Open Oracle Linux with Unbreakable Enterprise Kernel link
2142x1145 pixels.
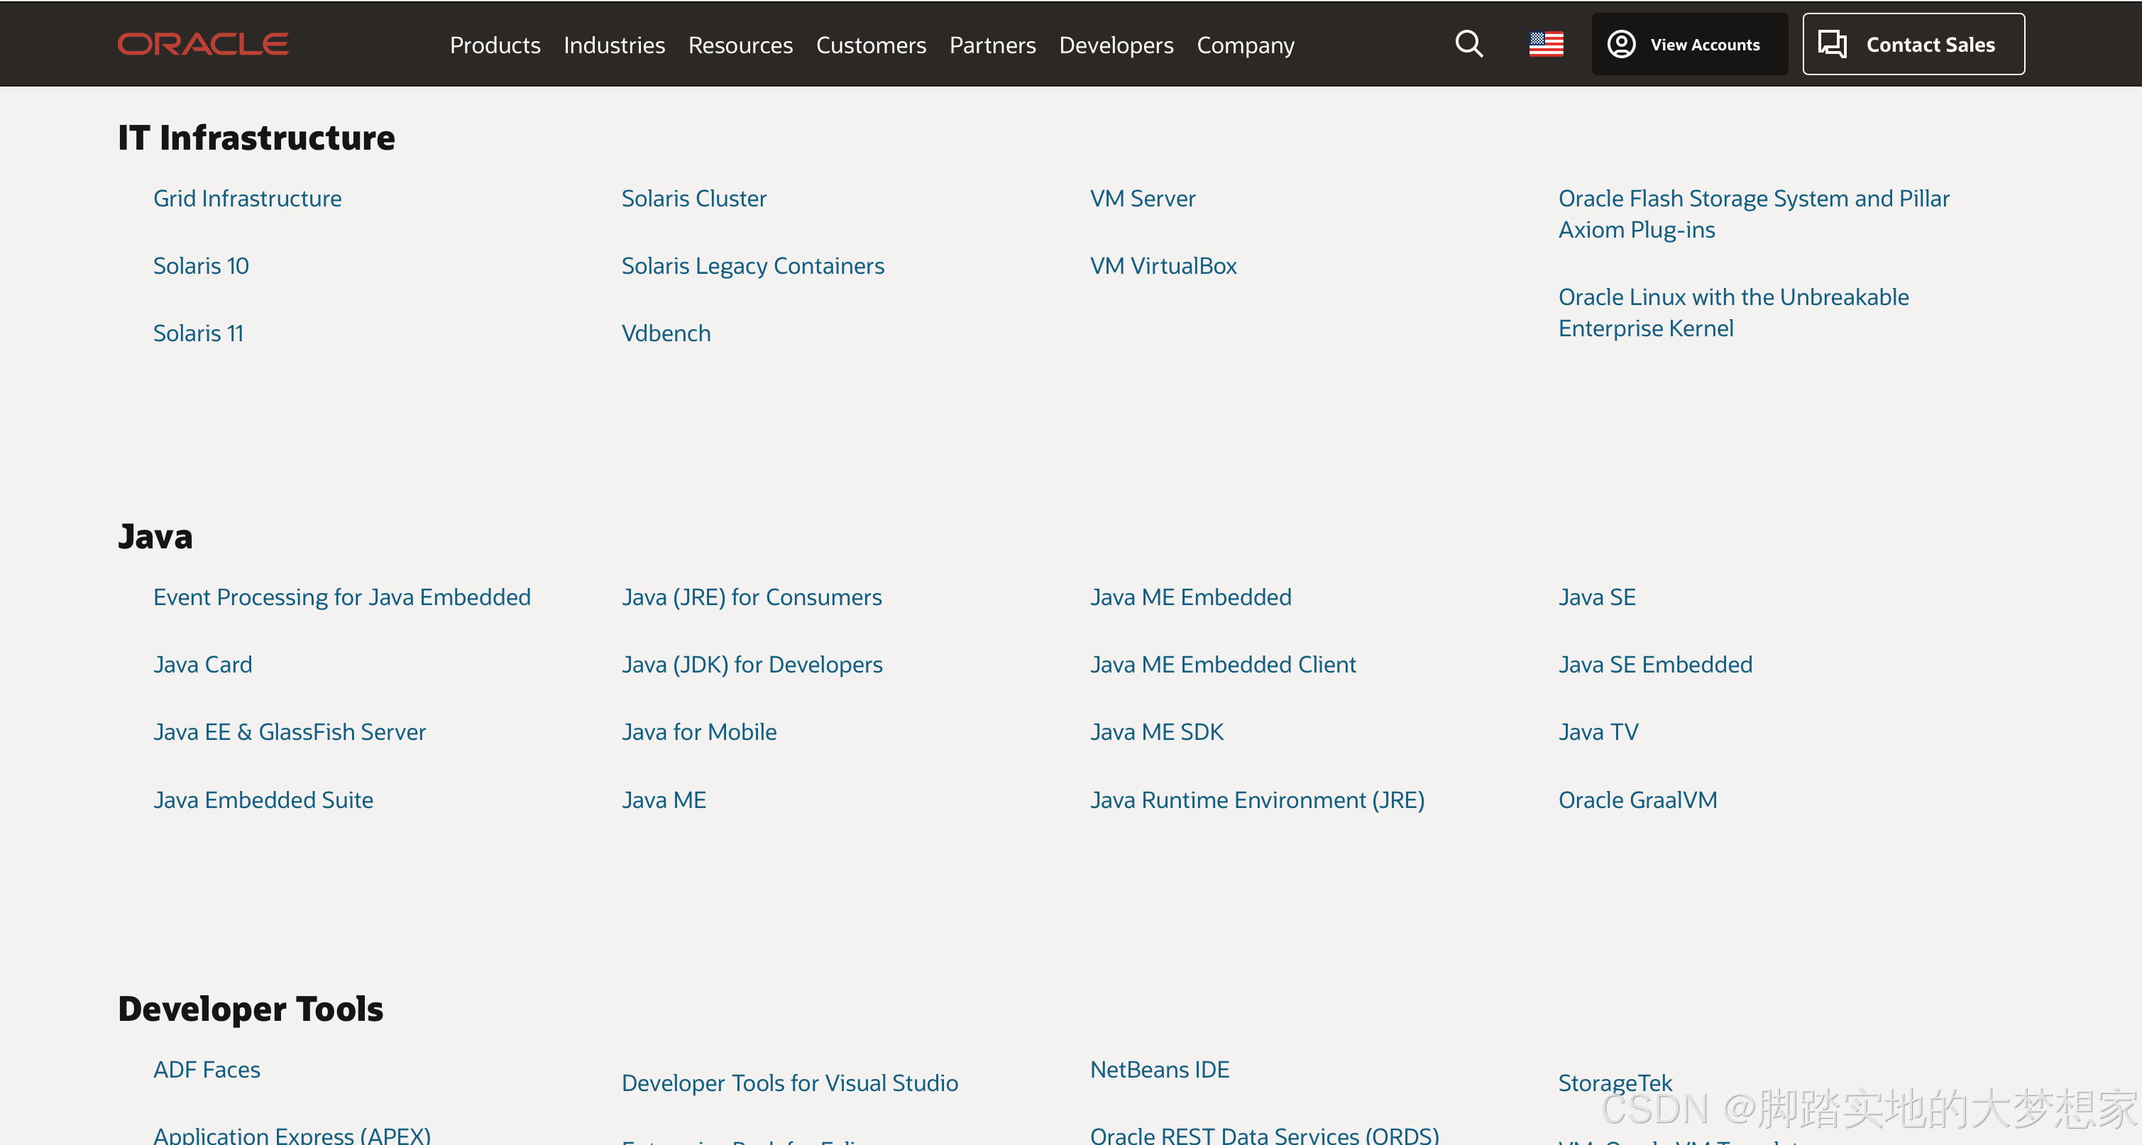(1733, 312)
